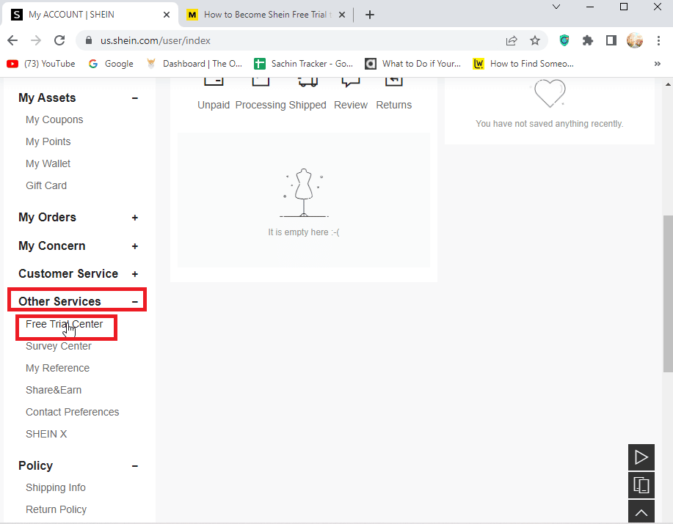The height and width of the screenshot is (524, 673).
Task: Toggle the browser side panel icon
Action: pyautogui.click(x=611, y=41)
